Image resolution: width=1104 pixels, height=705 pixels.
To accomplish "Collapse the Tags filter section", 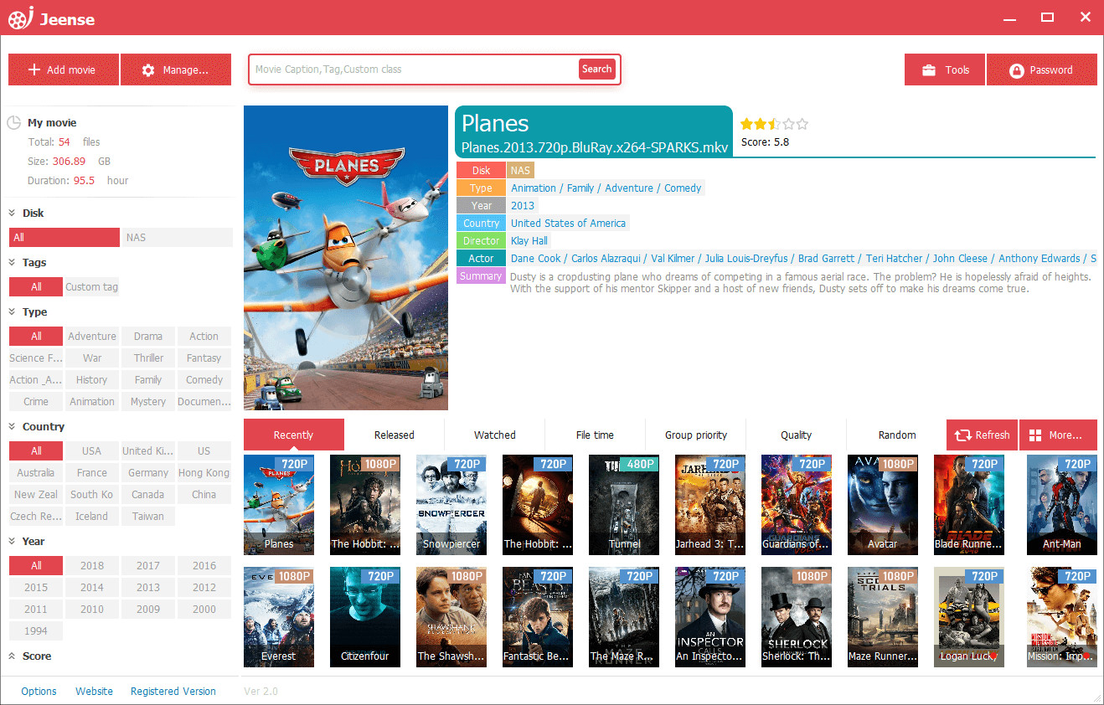I will coord(13,262).
